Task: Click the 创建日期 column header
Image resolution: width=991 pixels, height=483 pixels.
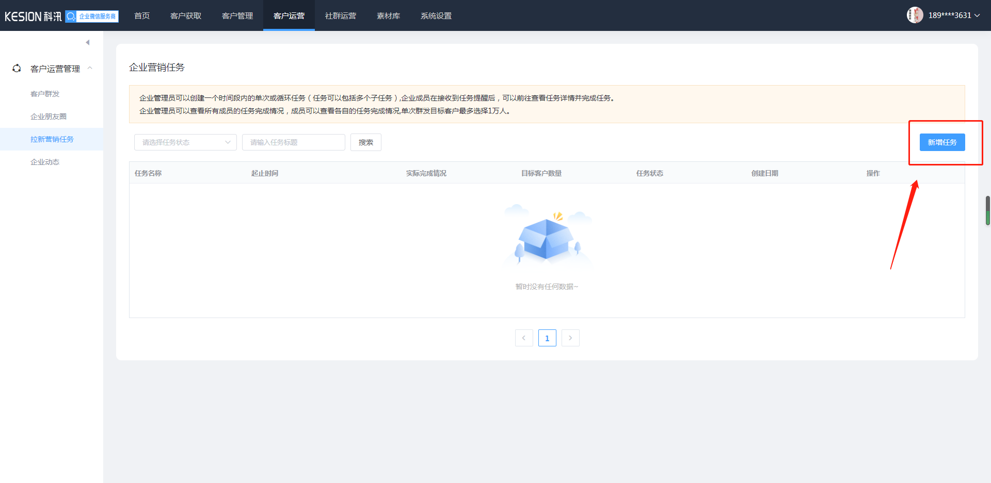Action: [765, 173]
